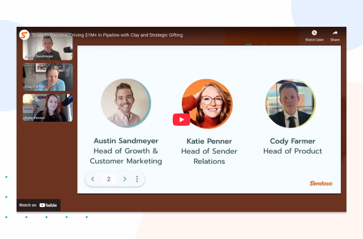Open slide options three-dot menu
Image resolution: width=363 pixels, height=239 pixels.
137,179
